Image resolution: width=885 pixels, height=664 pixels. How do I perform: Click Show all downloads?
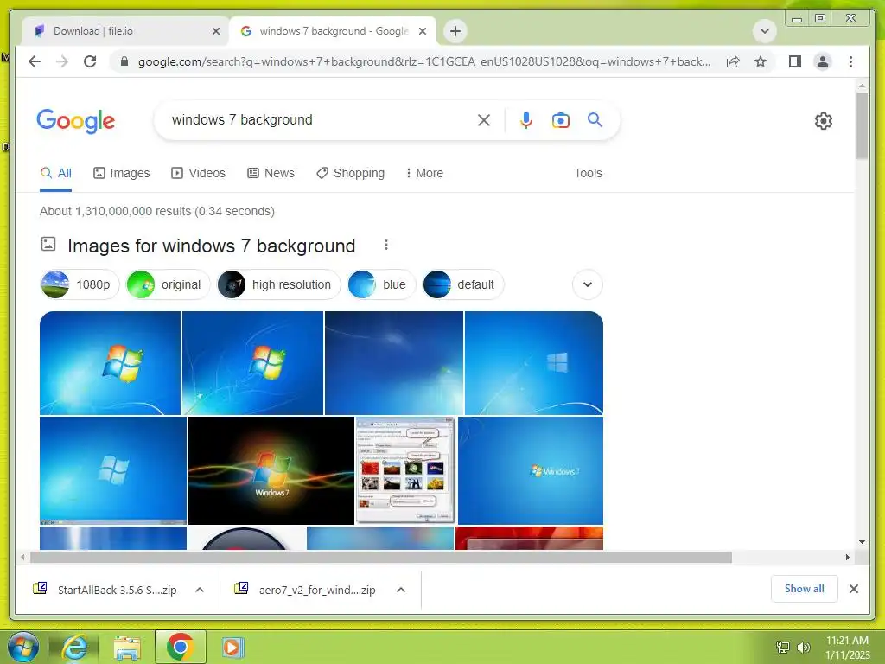pos(805,589)
